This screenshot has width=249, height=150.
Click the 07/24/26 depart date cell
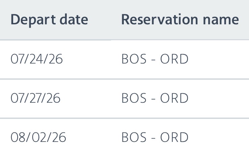tap(37, 59)
